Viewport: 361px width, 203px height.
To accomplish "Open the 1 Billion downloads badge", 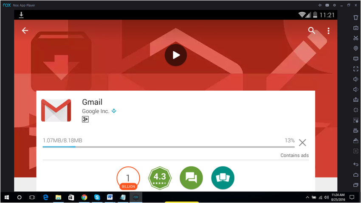I will [x=128, y=178].
